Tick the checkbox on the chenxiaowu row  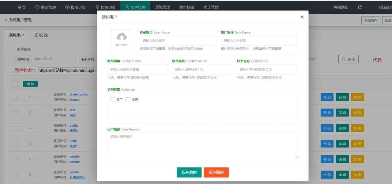coord(15,97)
